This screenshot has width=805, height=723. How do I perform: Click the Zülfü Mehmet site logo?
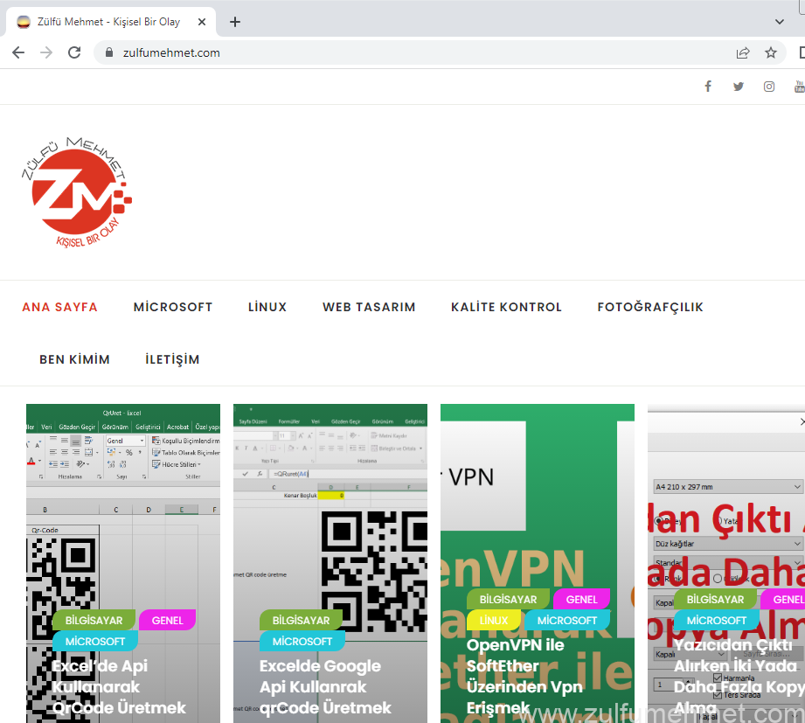(x=77, y=192)
